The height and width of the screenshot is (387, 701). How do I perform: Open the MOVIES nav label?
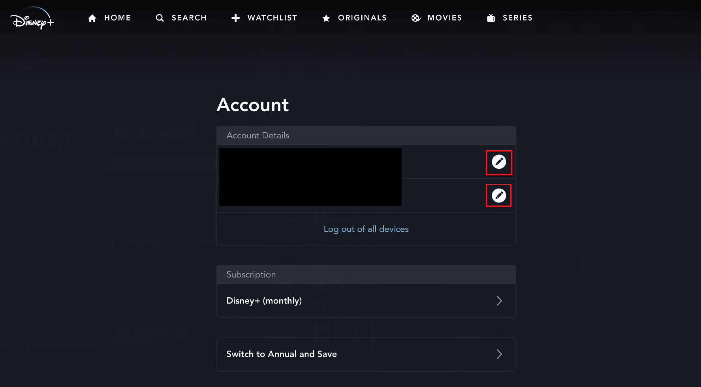pos(445,18)
